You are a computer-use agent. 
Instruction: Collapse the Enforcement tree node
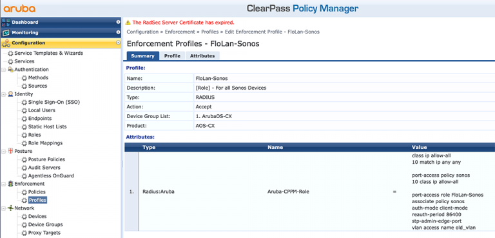click(3, 184)
